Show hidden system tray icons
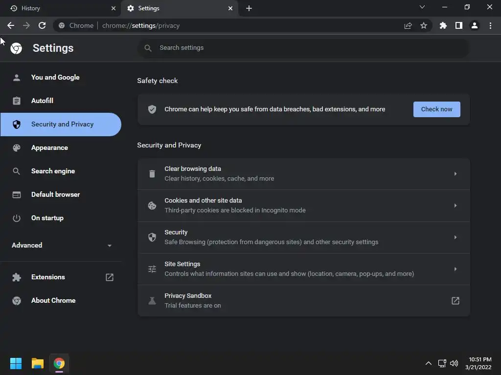501x375 pixels. [429, 363]
